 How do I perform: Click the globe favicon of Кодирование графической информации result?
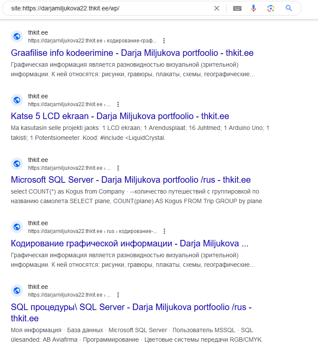point(17,227)
